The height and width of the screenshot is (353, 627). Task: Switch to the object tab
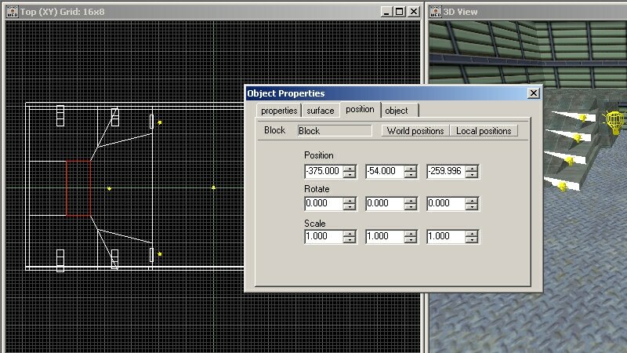pos(397,111)
